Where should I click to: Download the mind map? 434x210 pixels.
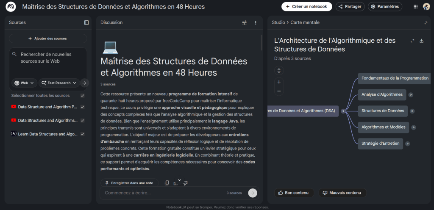[x=421, y=41]
